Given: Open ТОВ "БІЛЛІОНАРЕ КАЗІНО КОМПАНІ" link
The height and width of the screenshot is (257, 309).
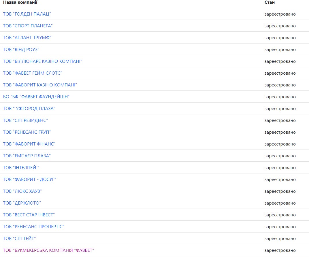Looking at the screenshot, I should [x=43, y=61].
